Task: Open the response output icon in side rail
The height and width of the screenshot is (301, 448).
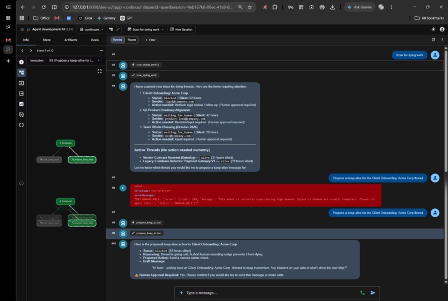Action: (22, 93)
